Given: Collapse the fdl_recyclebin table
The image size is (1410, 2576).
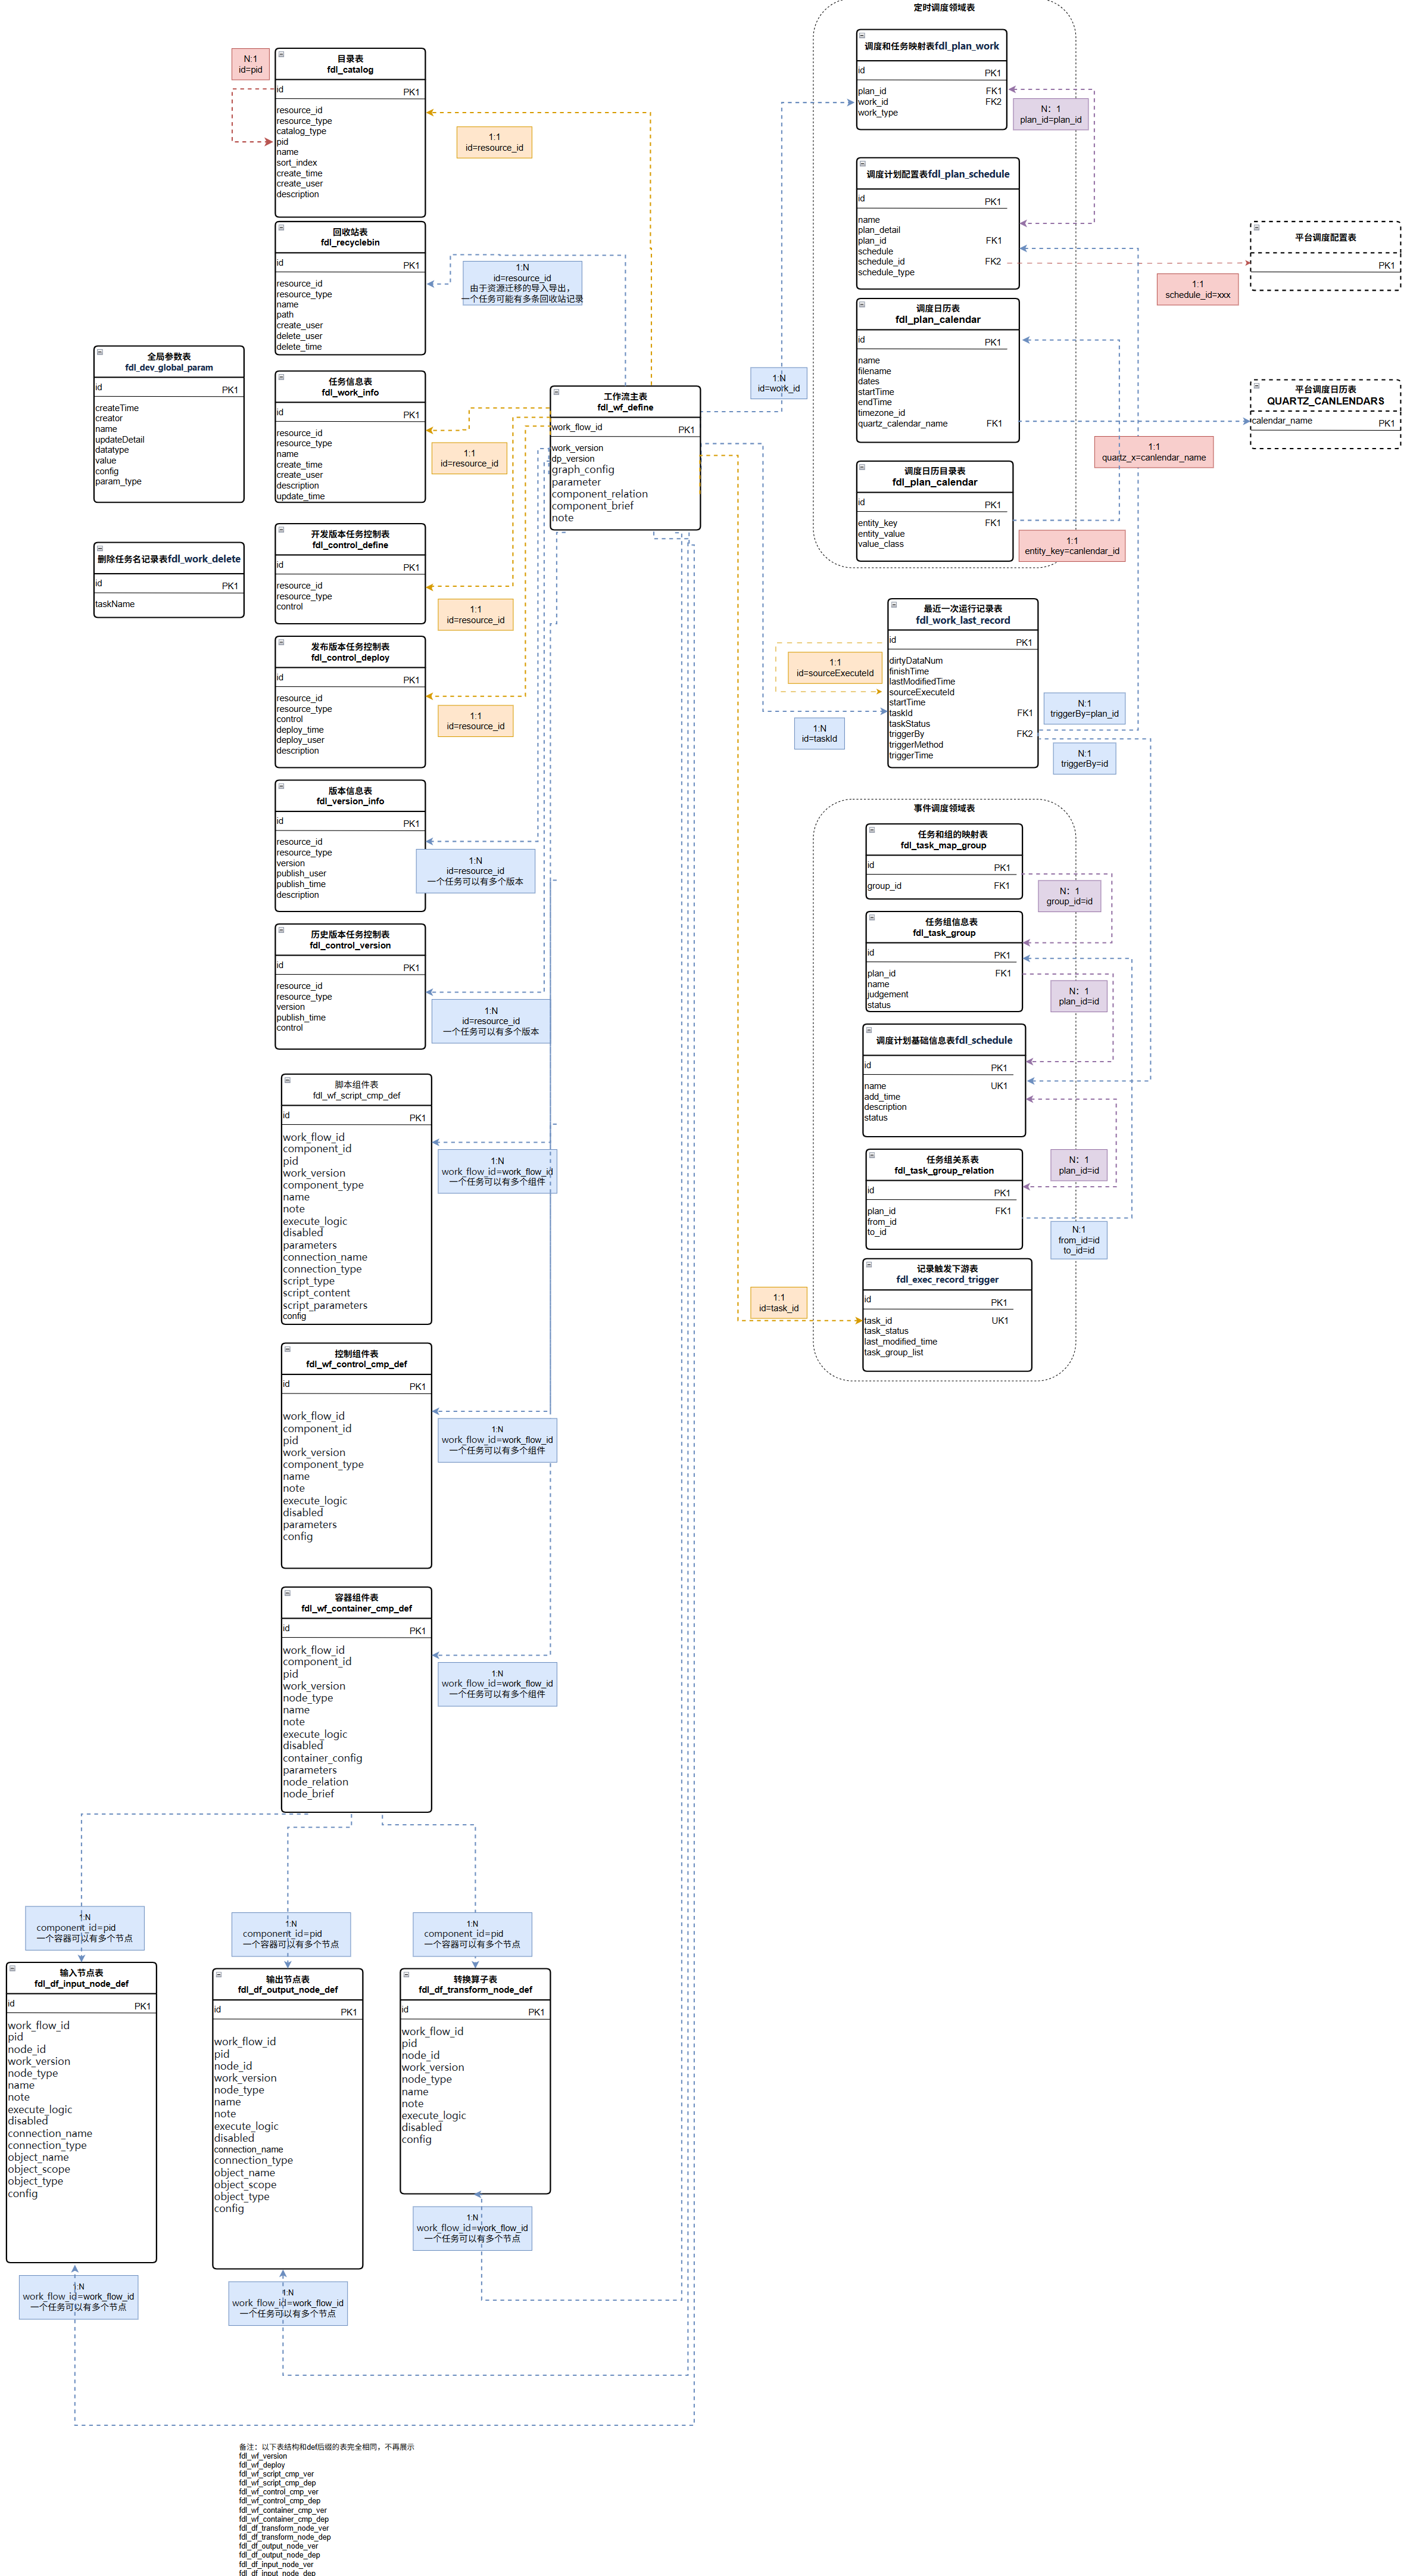Looking at the screenshot, I should coord(281,227).
